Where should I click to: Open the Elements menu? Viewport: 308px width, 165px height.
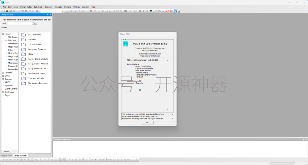48,7
